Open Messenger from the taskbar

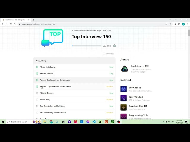pos(88,122)
